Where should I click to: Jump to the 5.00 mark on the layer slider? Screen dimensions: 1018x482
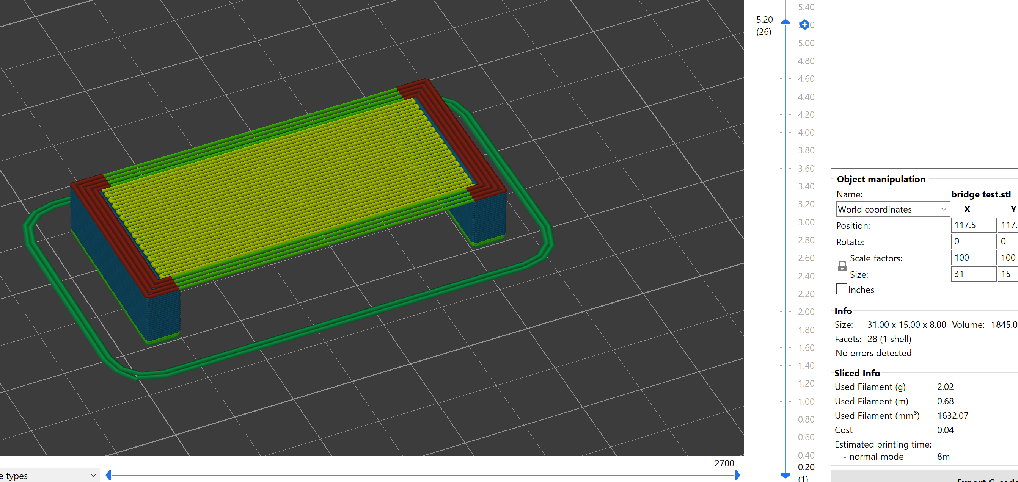click(785, 43)
